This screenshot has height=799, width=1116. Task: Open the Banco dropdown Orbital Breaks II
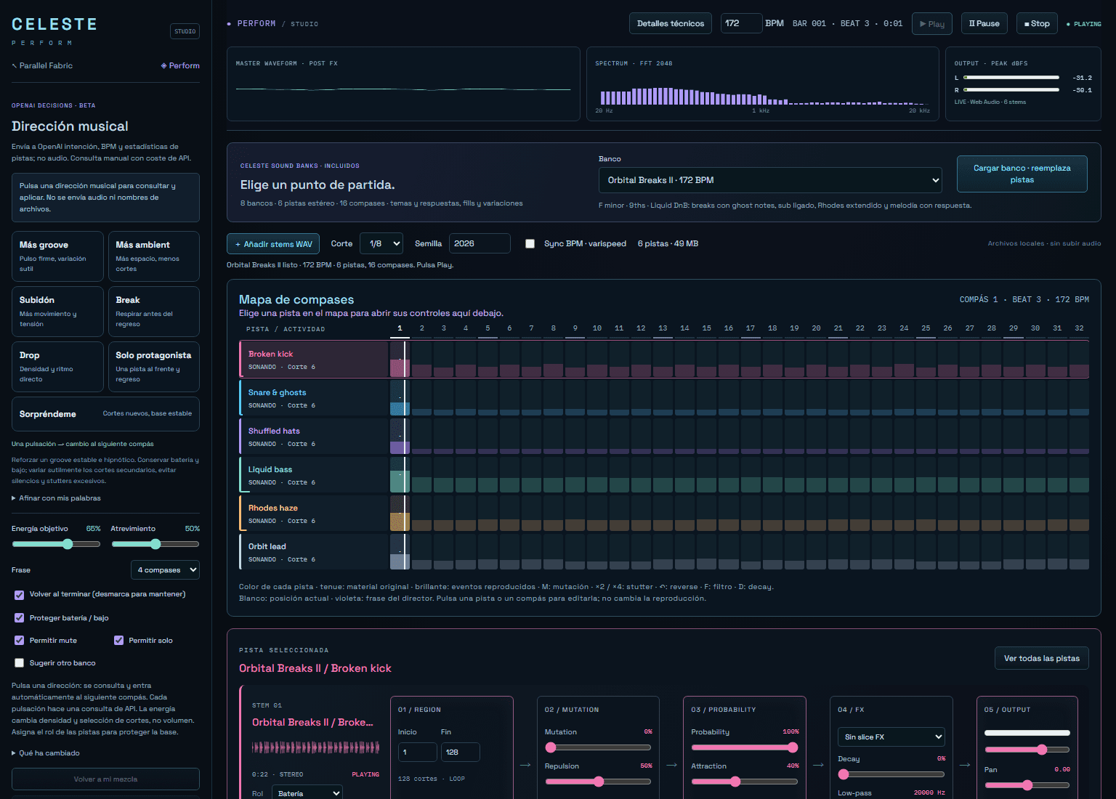click(x=770, y=180)
